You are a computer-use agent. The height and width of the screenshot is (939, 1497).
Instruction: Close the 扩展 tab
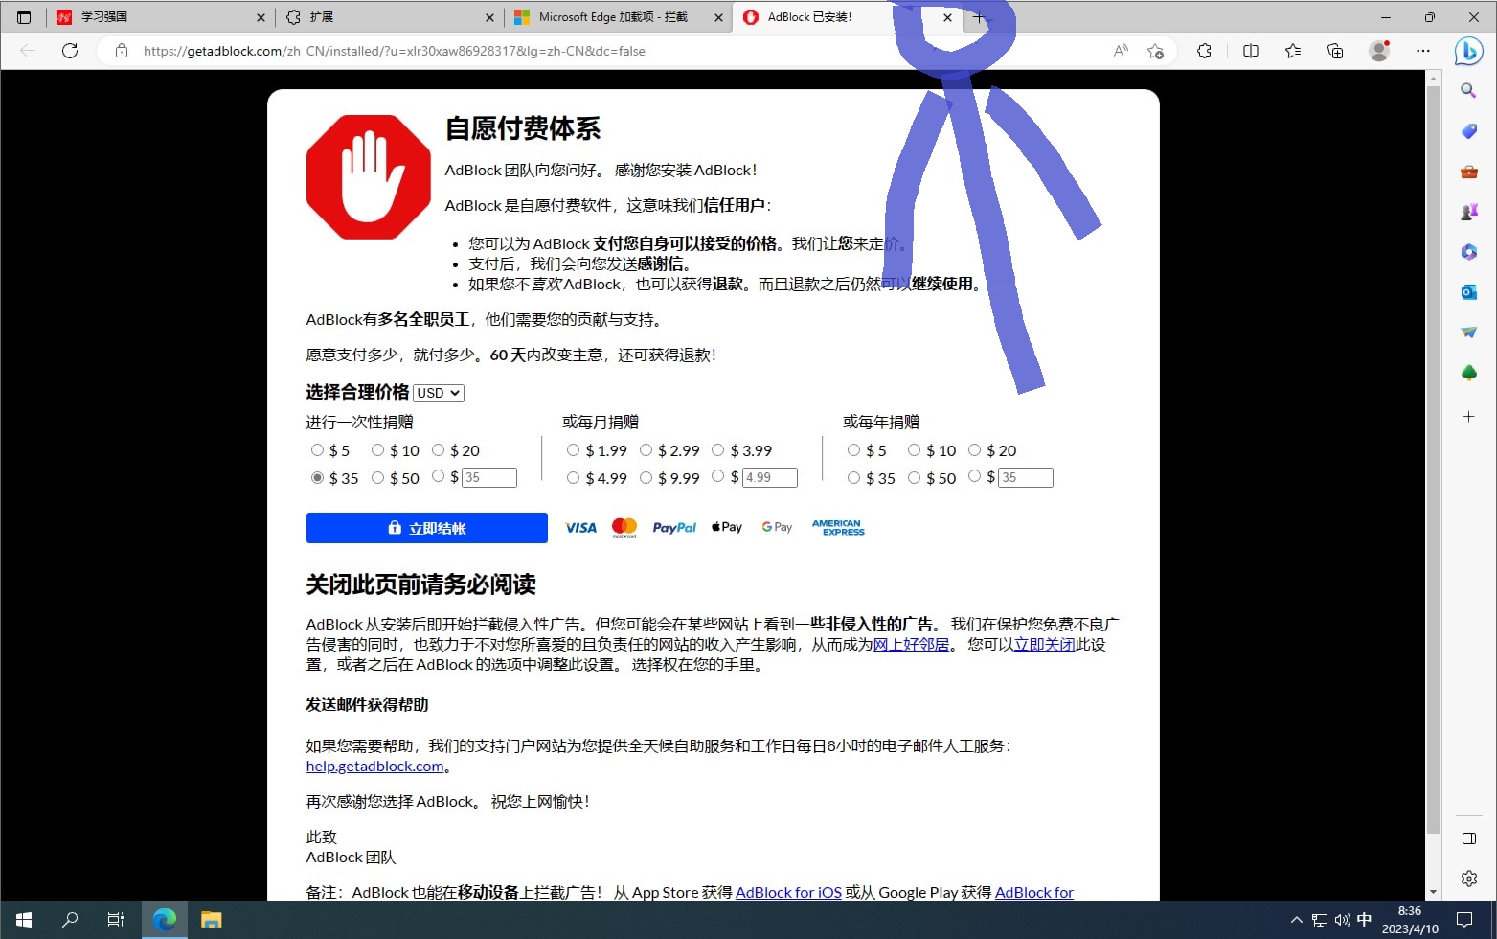coord(489,17)
